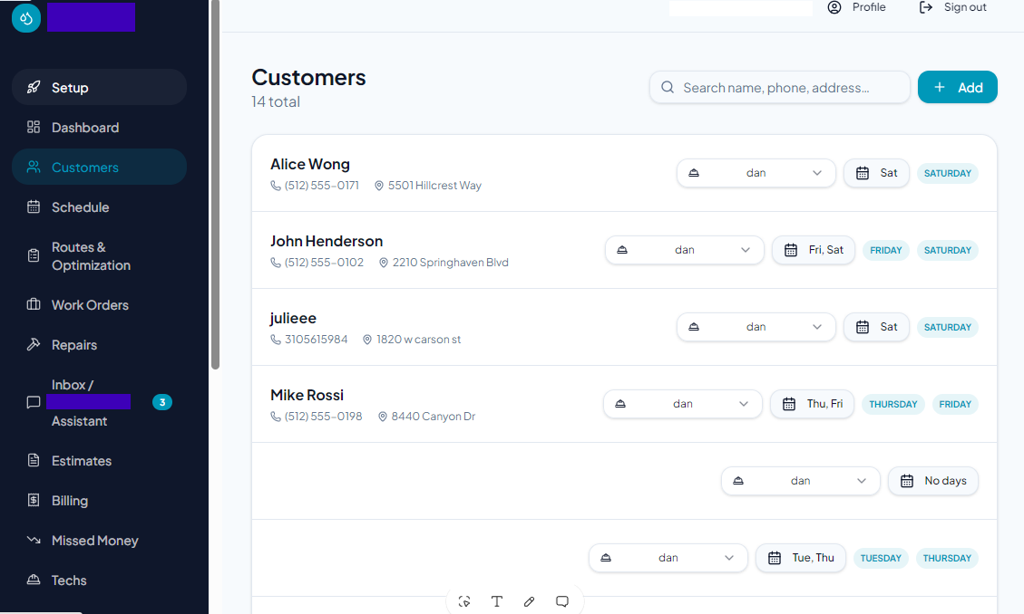1024x614 pixels.
Task: Click the water drop app logo
Action: [x=26, y=17]
